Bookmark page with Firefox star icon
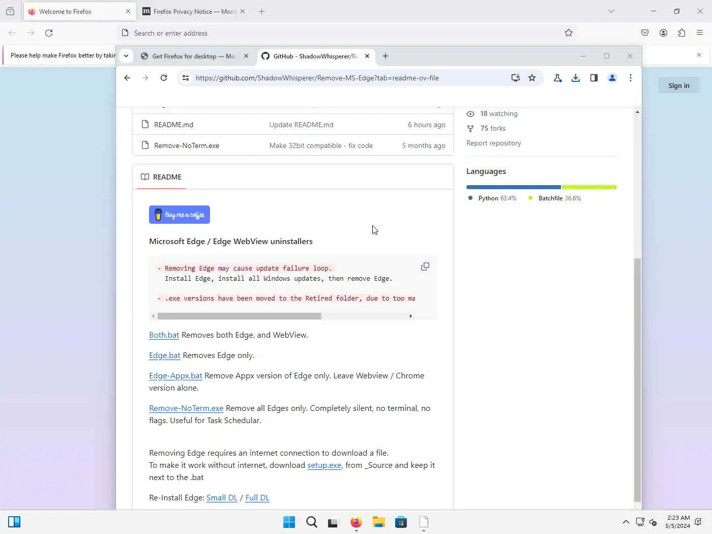Image resolution: width=712 pixels, height=534 pixels. (x=569, y=33)
